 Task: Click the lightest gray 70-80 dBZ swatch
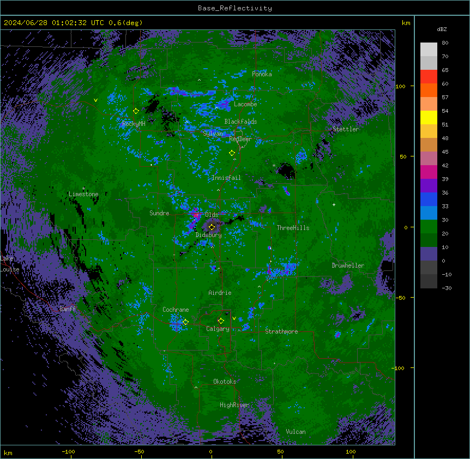click(x=429, y=50)
